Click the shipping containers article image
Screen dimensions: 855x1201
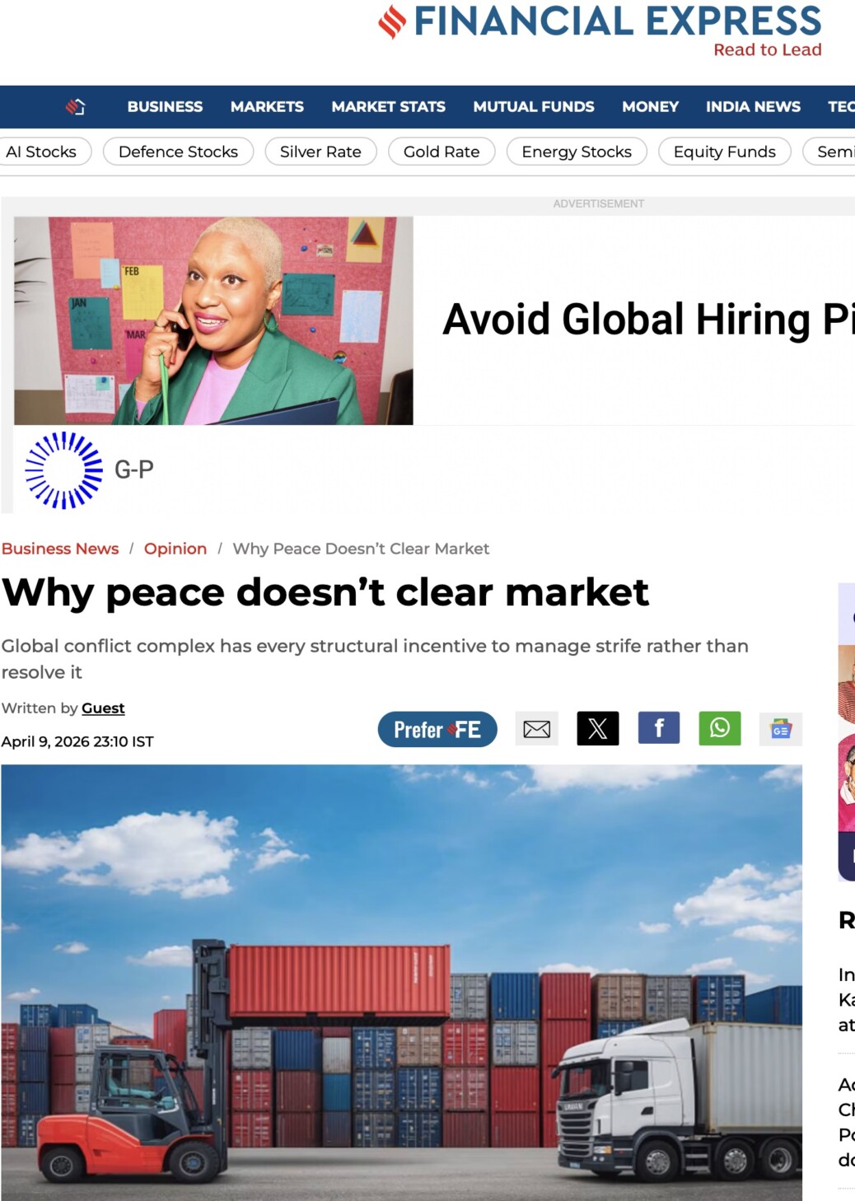[401, 980]
